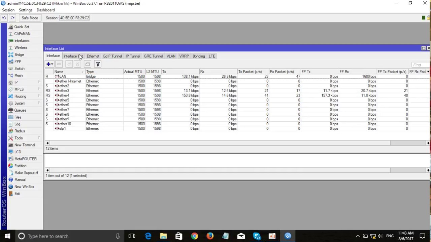Open Session menu

pyautogui.click(x=8, y=10)
